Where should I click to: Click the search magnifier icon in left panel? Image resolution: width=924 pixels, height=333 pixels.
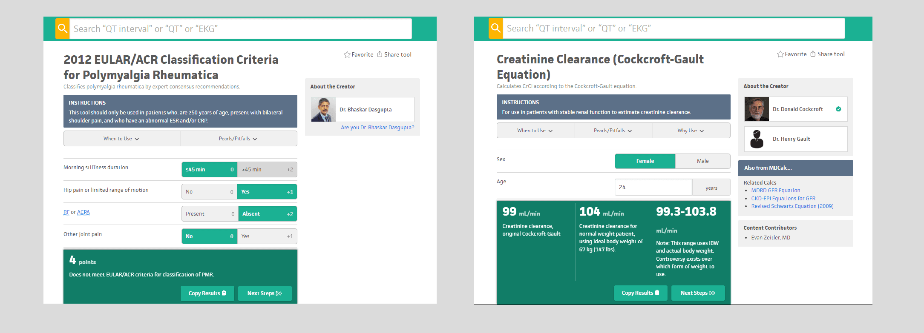pyautogui.click(x=63, y=28)
